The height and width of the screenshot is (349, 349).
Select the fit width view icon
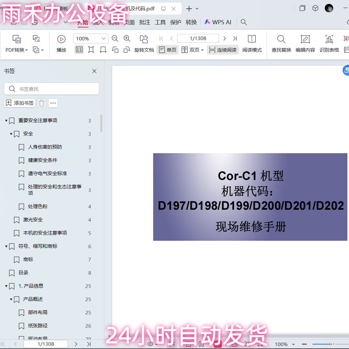click(103, 50)
